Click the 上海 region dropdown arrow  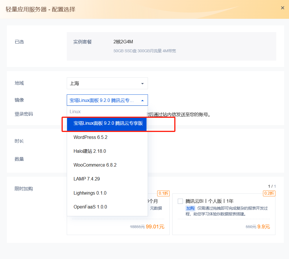click(142, 84)
